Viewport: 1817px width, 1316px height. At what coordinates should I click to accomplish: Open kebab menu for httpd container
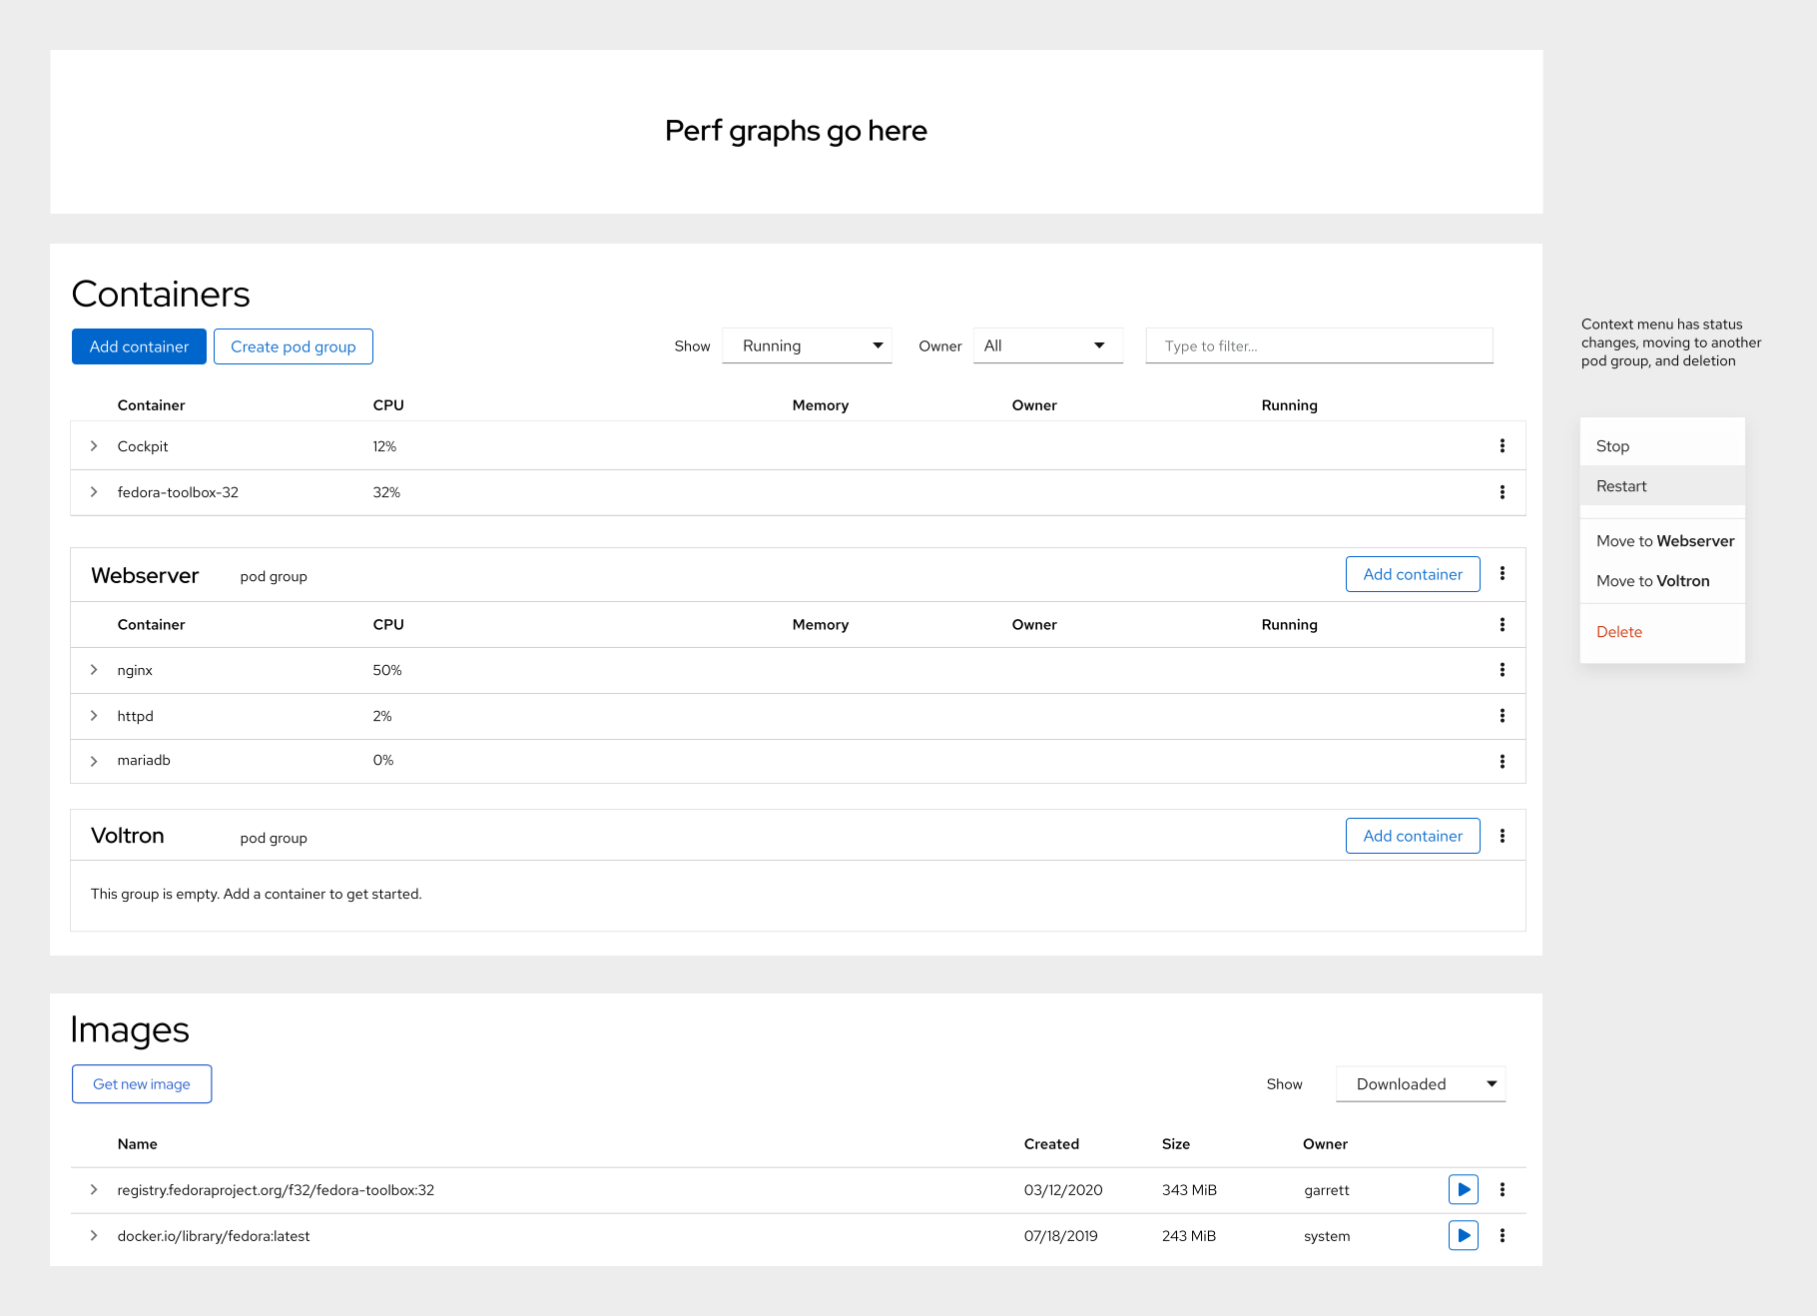pyautogui.click(x=1502, y=716)
